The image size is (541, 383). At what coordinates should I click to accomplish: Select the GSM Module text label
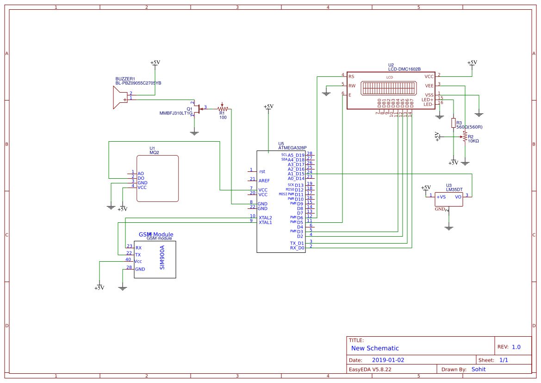pos(155,234)
